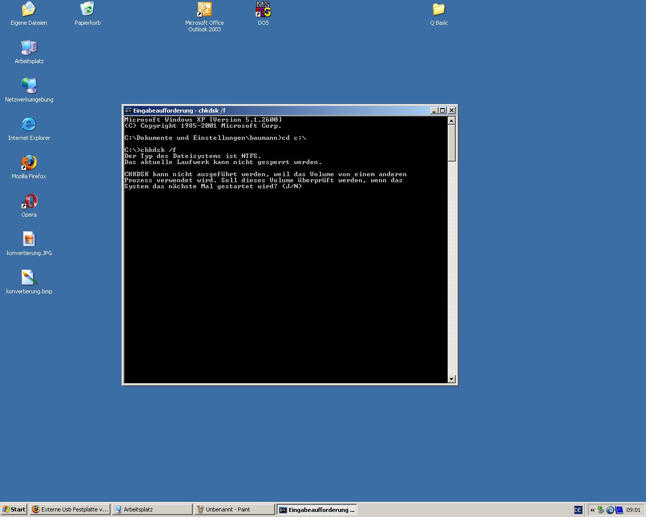Click the round blue 'a' tray icon
Image resolution: width=646 pixels, height=517 pixels.
[x=610, y=510]
